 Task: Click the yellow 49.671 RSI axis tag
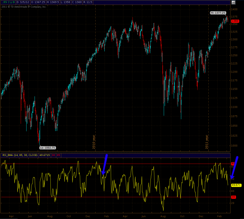pyautogui.click(x=236, y=185)
